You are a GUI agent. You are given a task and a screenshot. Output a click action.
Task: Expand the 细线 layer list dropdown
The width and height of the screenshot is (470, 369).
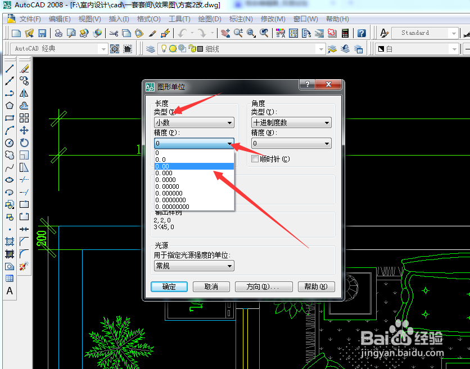tap(321, 49)
